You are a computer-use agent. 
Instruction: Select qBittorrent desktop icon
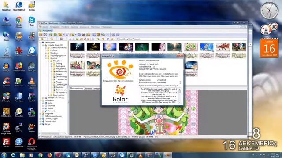point(19,143)
